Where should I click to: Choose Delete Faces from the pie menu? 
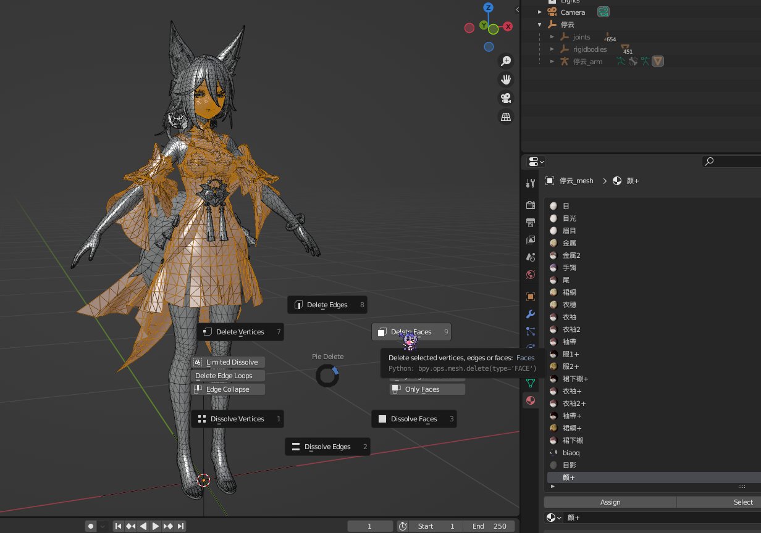click(x=411, y=331)
